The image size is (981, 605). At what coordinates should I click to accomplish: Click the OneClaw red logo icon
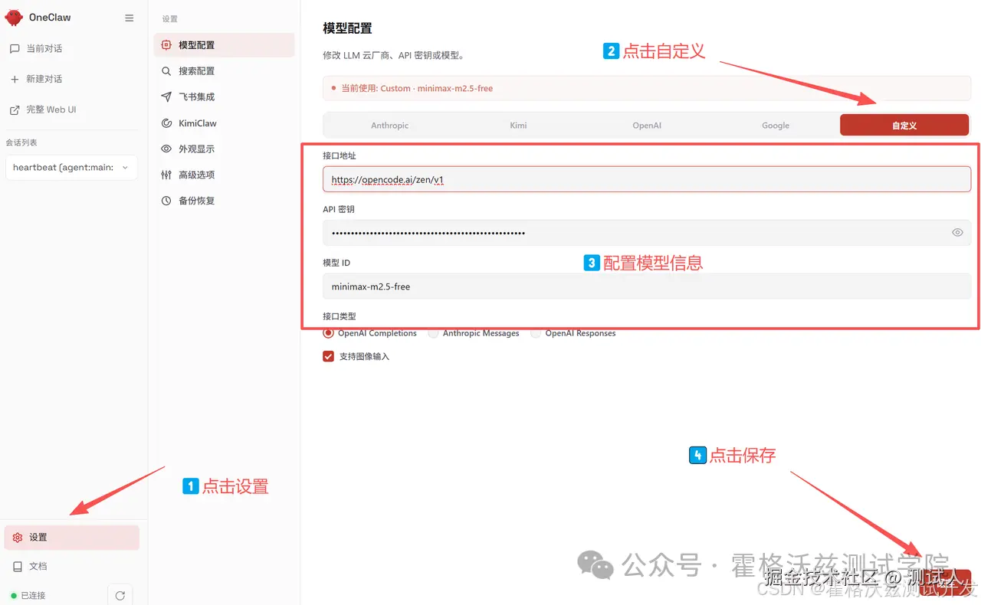click(x=14, y=17)
